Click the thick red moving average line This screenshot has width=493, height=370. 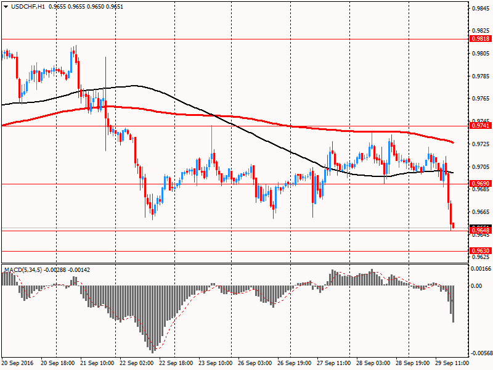(246, 117)
